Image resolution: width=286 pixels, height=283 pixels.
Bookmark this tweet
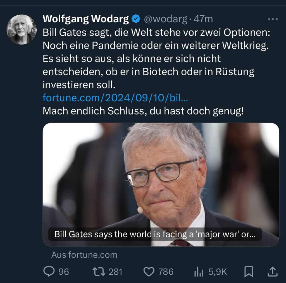[249, 272]
